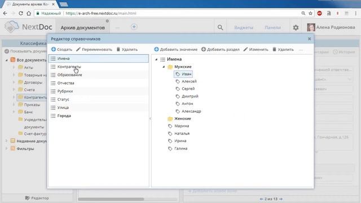Viewport: 361px width, 203px height.
Task: Click Добавить раздел
Action: 221,49
